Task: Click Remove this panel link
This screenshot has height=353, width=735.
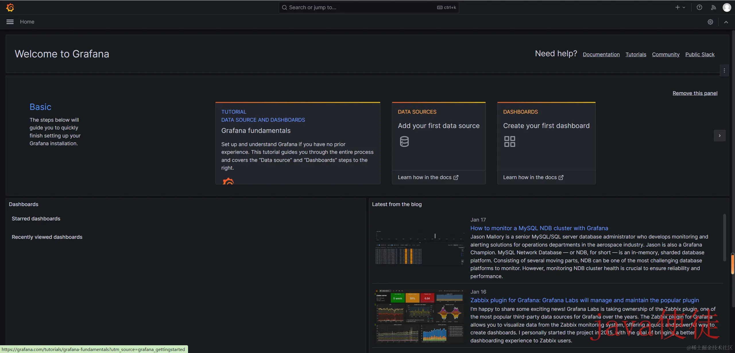Action: (x=695, y=93)
